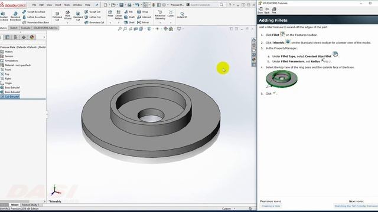The height and width of the screenshot is (212, 378).
Task: Click the Print icon
Action: pos(129,5)
